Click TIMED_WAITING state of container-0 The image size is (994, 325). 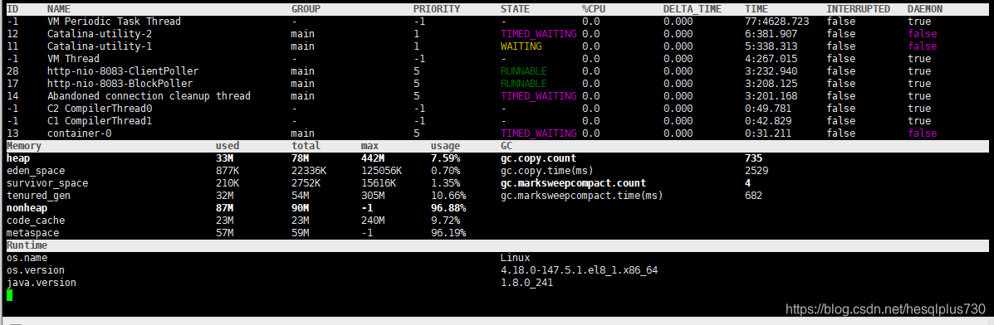pyautogui.click(x=538, y=133)
